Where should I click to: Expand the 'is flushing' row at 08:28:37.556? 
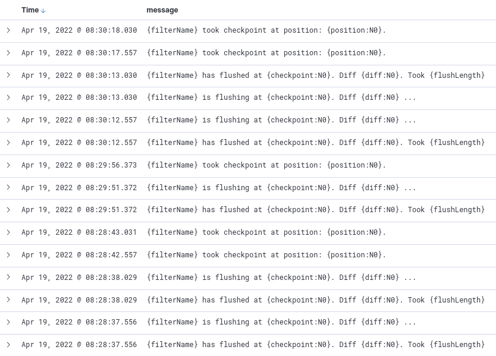(8, 322)
